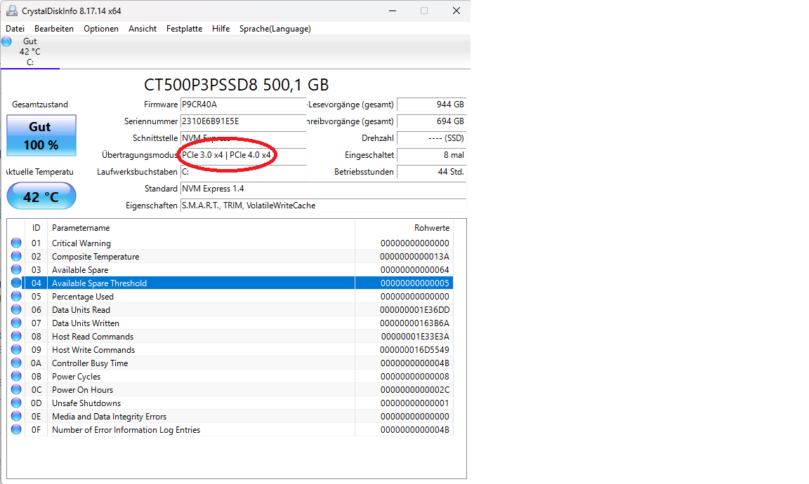The height and width of the screenshot is (484, 809).
Task: Click status orb of Composite Temperature row
Action: (x=16, y=256)
